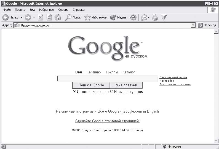The width and height of the screenshot is (219, 149).
Task: Click the Forward arrow icon
Action: pos(28,17)
